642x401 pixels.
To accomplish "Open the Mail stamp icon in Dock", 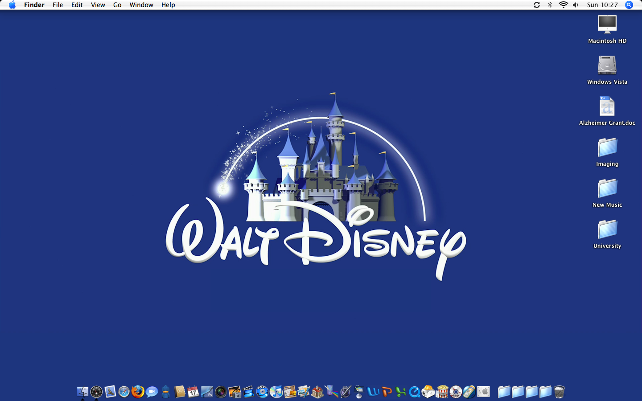I will (110, 392).
